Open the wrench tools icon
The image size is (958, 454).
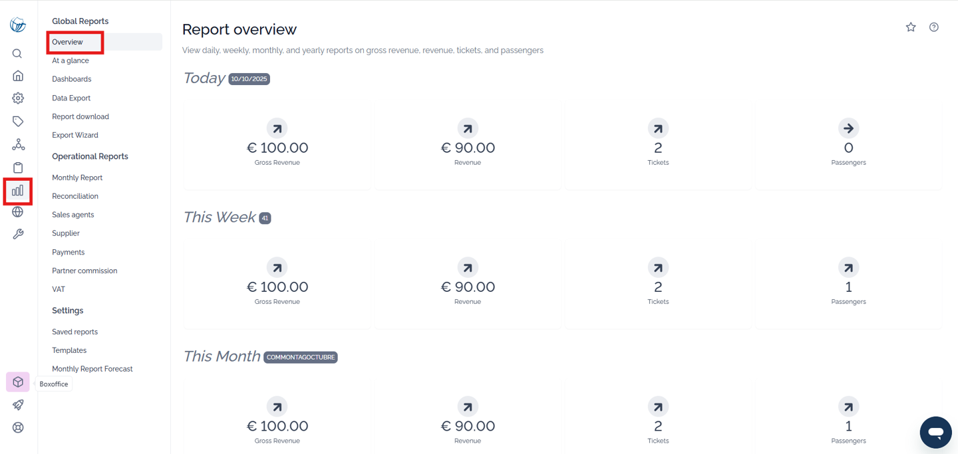click(x=18, y=234)
